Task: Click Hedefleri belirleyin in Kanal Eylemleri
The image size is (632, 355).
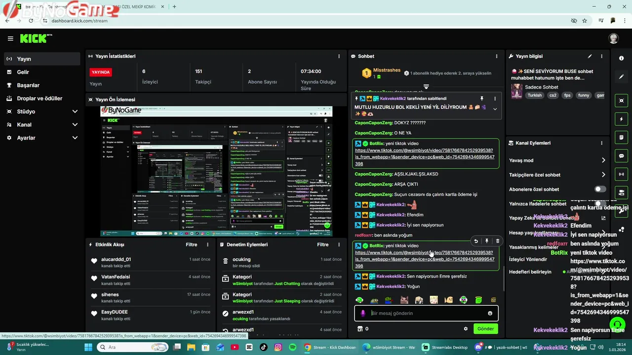Action: click(x=530, y=272)
